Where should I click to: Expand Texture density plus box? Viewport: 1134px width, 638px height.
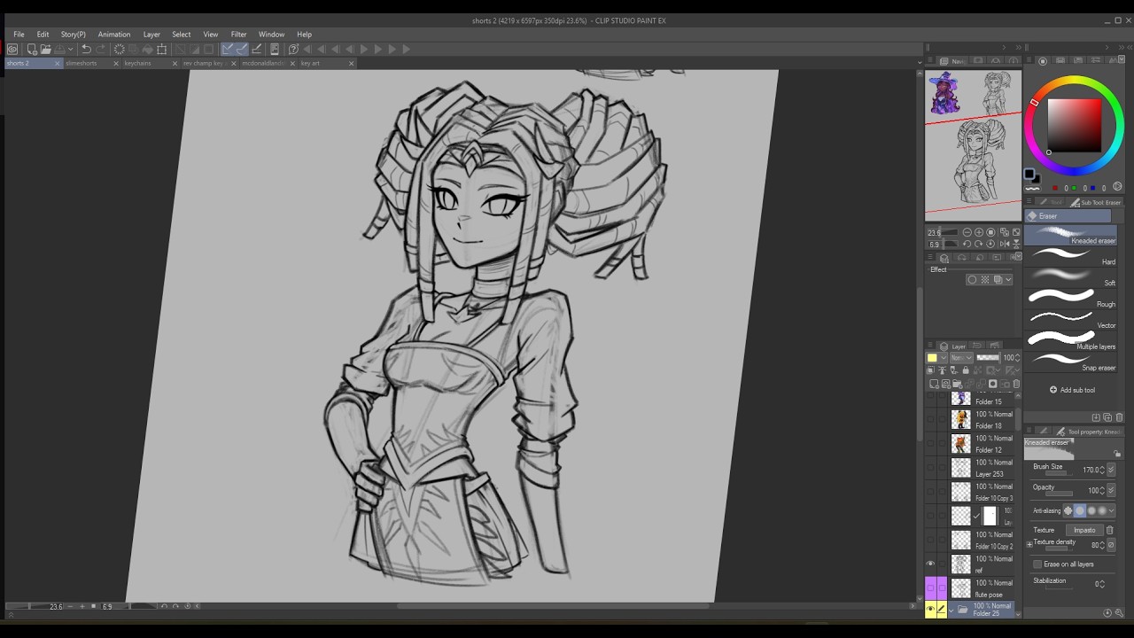click(1029, 544)
